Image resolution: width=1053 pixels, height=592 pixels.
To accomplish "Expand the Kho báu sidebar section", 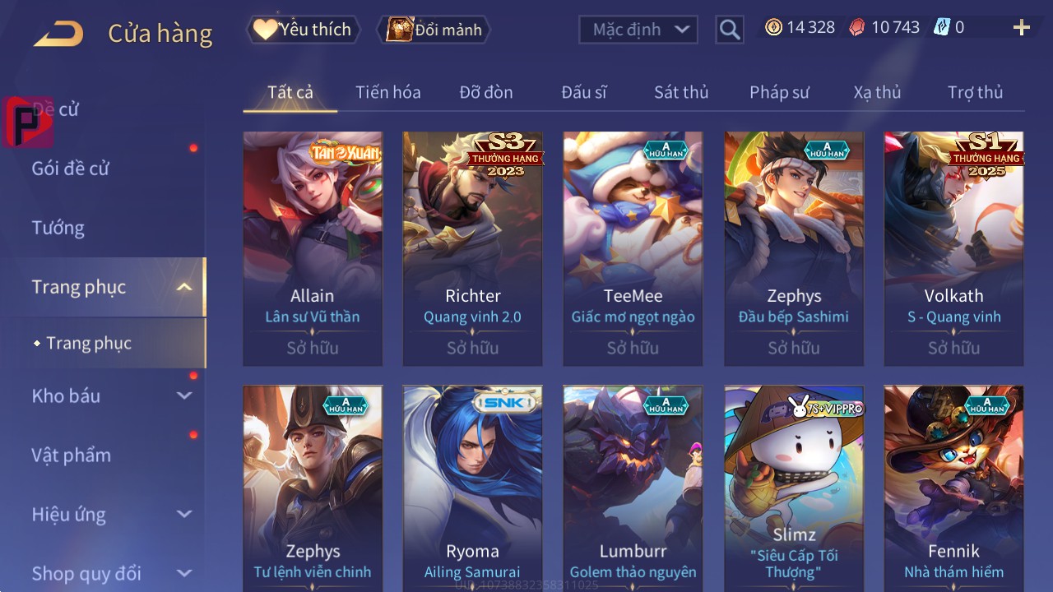I will [x=184, y=395].
